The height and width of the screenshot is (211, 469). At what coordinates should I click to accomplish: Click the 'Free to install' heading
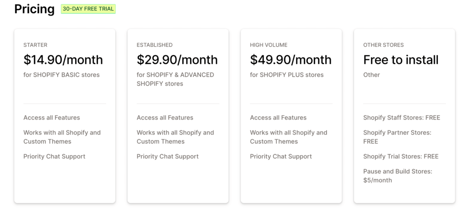401,60
